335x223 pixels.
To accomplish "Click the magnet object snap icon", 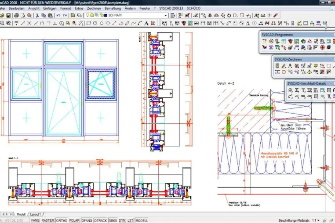I will (74, 23).
